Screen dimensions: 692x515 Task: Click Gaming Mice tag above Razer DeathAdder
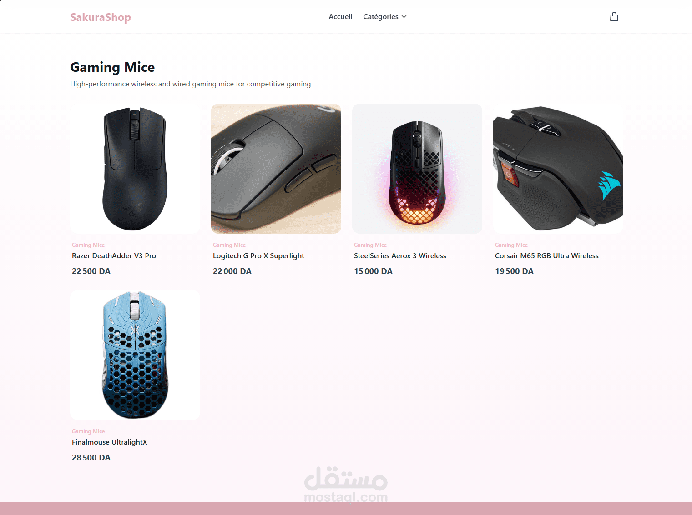(88, 245)
